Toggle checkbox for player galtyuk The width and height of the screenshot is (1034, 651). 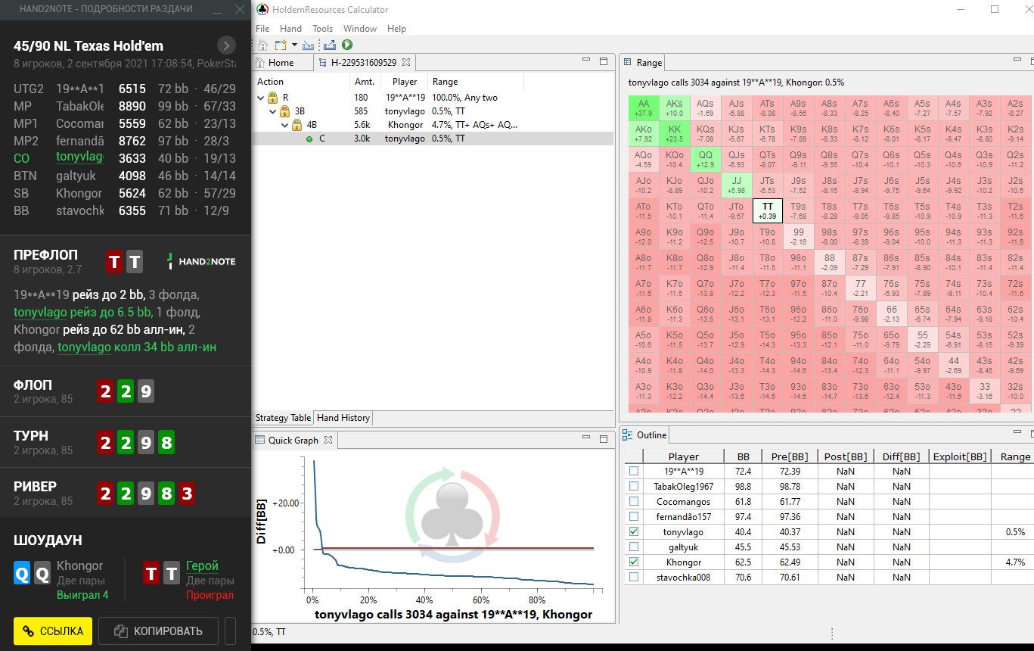pyautogui.click(x=633, y=547)
